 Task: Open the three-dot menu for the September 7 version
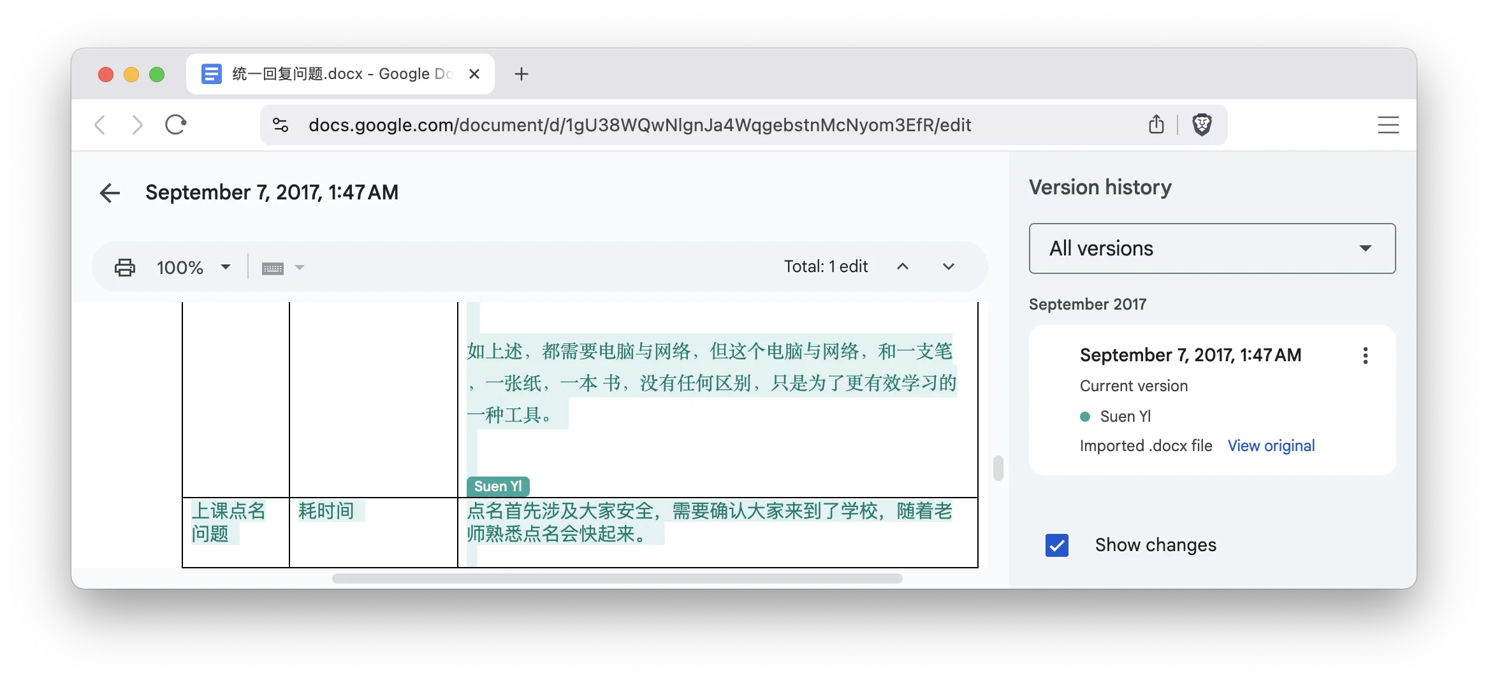[1365, 356]
